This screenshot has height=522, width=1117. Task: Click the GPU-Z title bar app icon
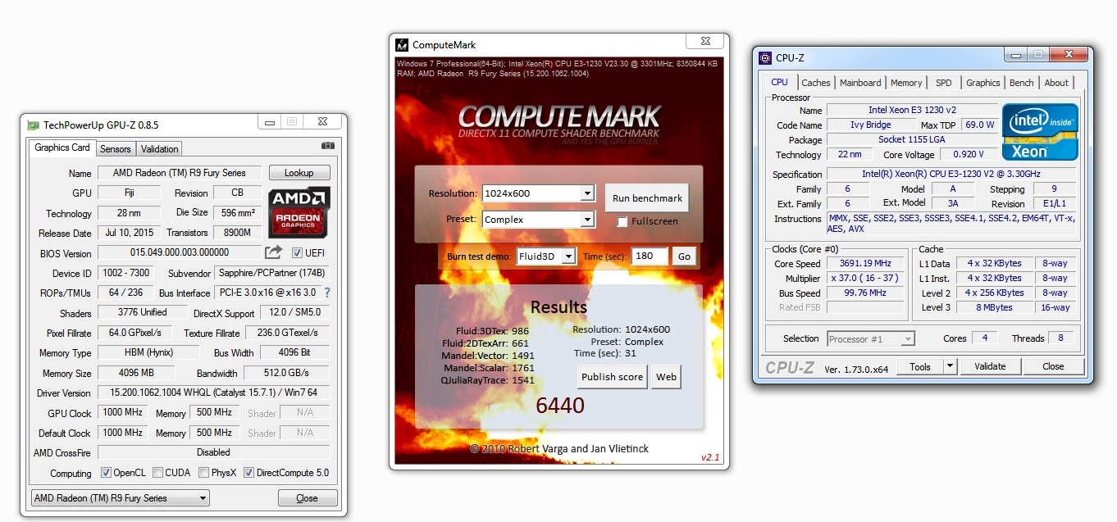pyautogui.click(x=33, y=125)
